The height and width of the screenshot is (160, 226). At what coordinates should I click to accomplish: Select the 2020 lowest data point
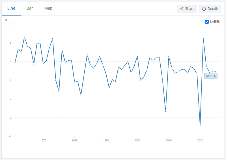tap(200, 126)
